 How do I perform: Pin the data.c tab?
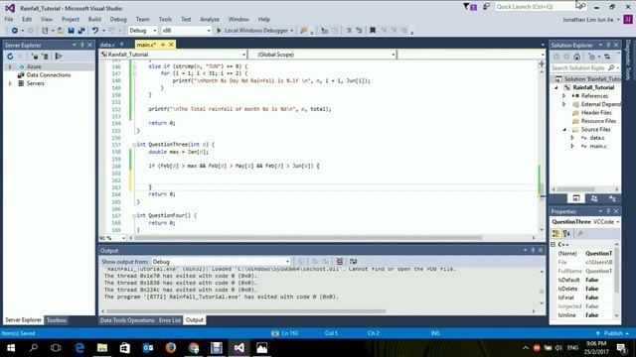pos(121,44)
